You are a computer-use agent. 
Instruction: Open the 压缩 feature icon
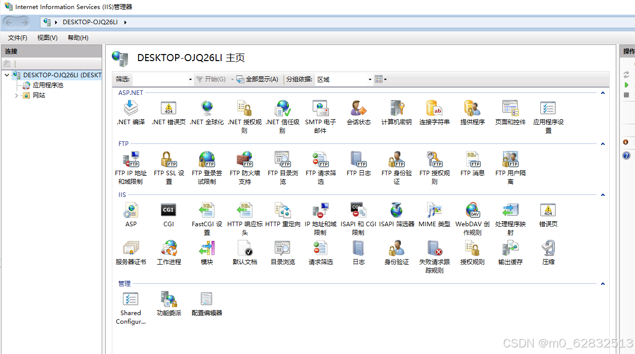click(548, 252)
